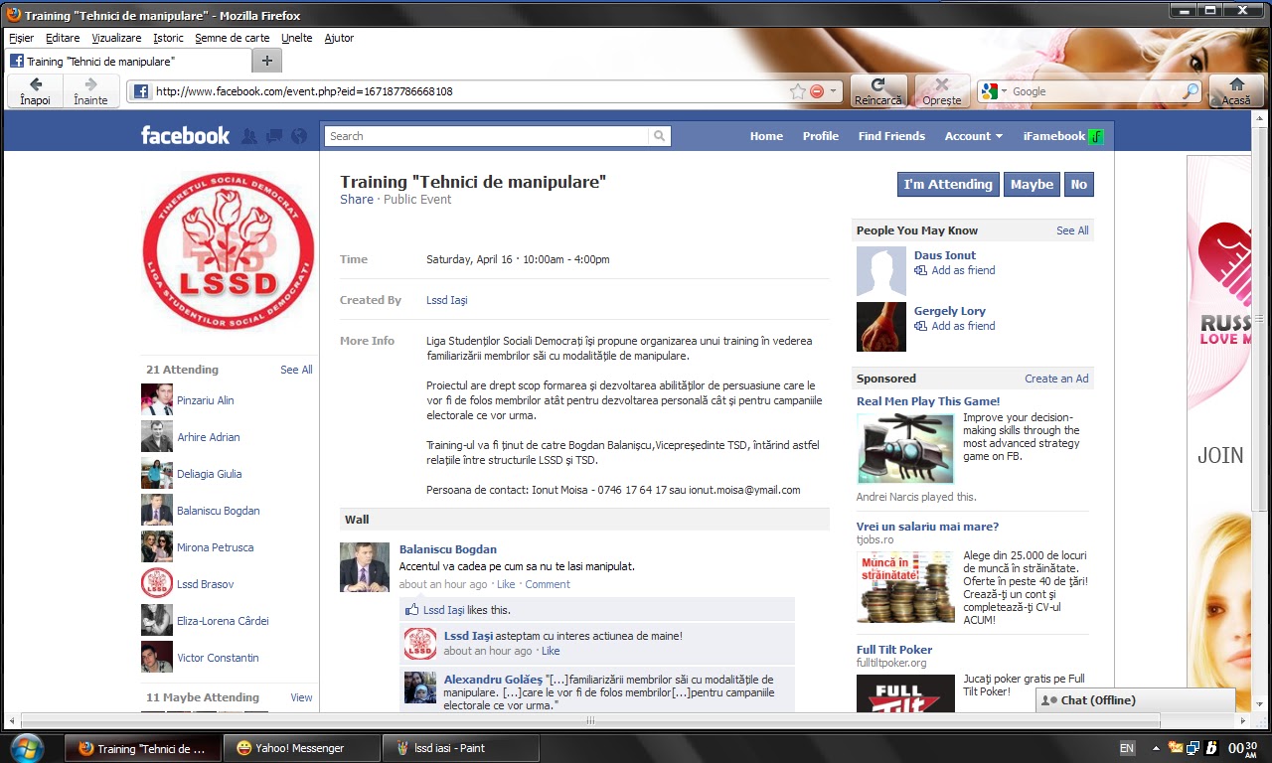Image resolution: width=1272 pixels, height=763 pixels.
Task: Open the Ajutor menu
Action: [x=339, y=38]
